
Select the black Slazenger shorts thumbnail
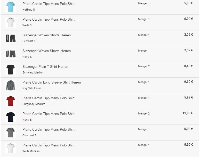pyautogui.click(x=11, y=38)
